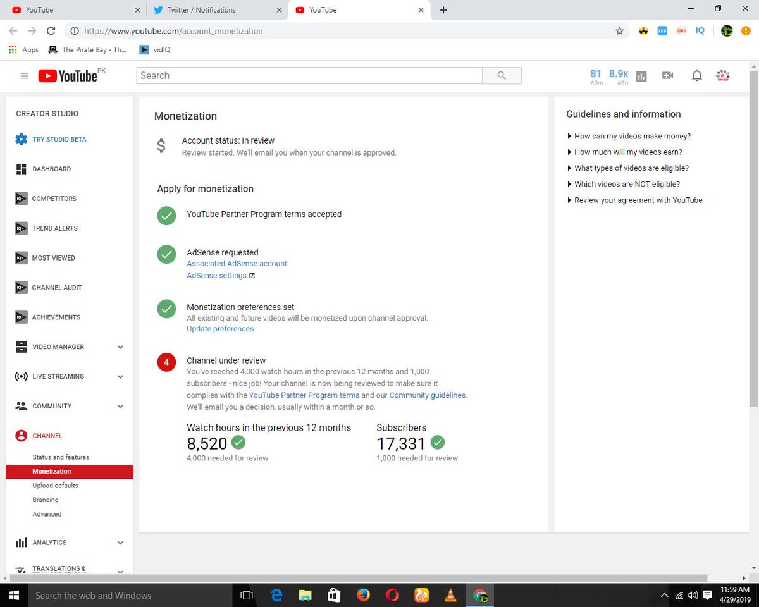The width and height of the screenshot is (759, 607).
Task: Open the vidIQ bookmark
Action: 154,49
